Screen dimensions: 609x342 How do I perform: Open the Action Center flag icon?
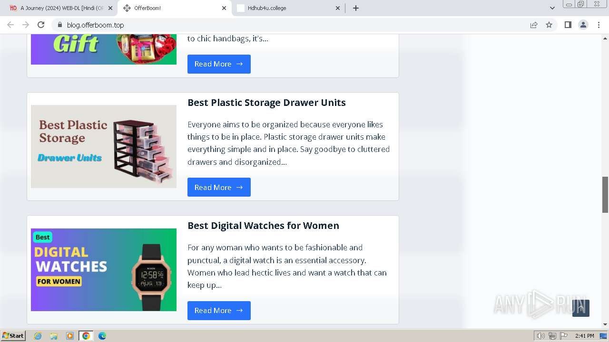tap(563, 336)
